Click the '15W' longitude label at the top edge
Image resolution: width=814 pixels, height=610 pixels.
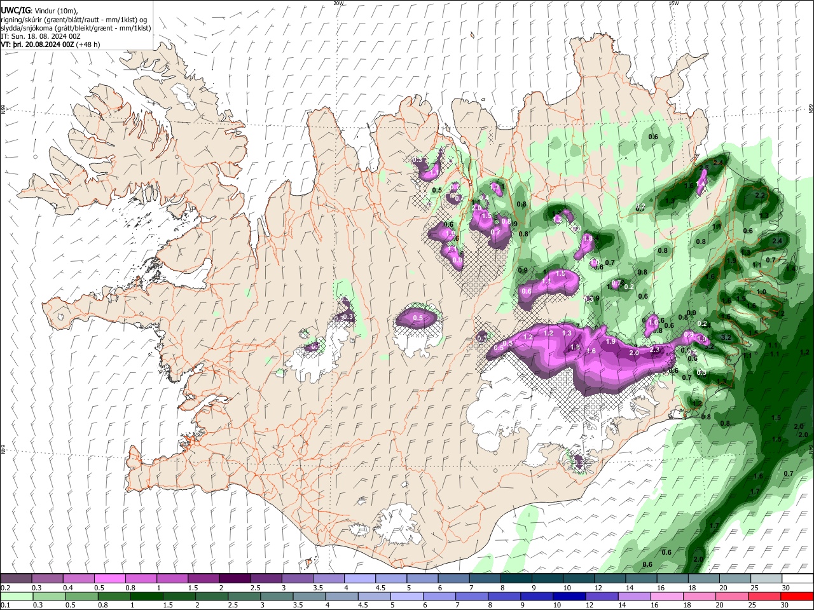[673, 3]
